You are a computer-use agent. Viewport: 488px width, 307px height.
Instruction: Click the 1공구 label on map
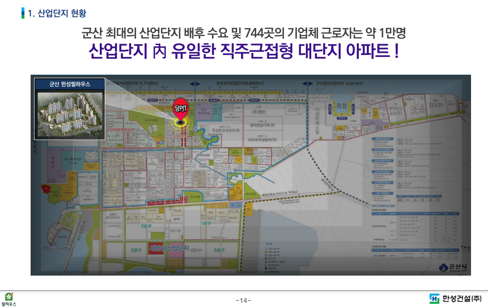click(206, 224)
